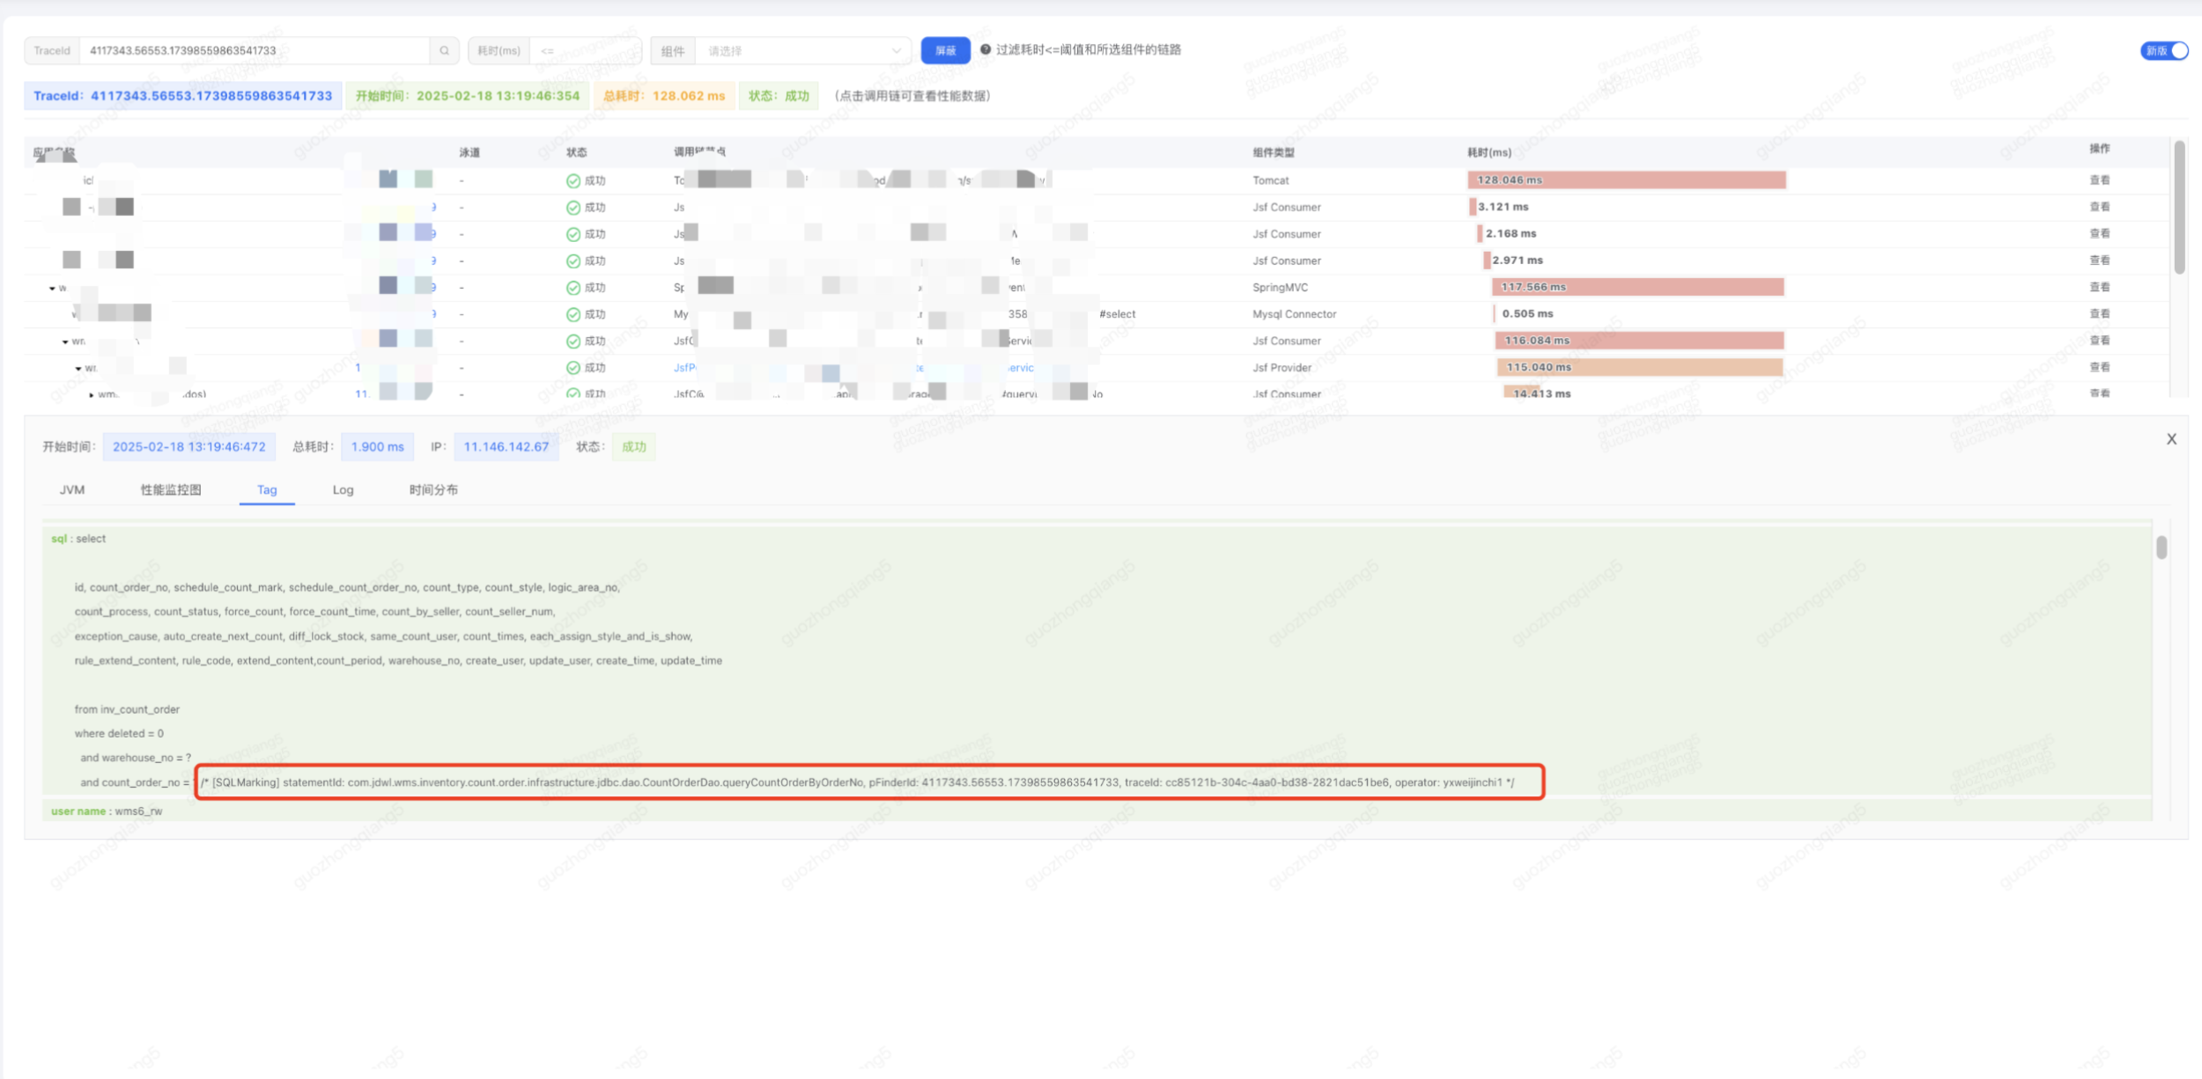Click the 117.566 ms duration bar

pyautogui.click(x=1637, y=288)
